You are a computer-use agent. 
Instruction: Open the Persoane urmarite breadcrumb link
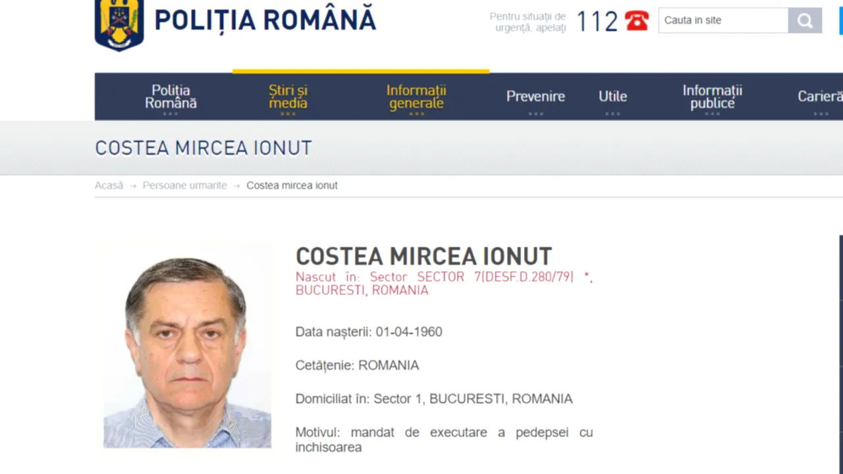184,186
